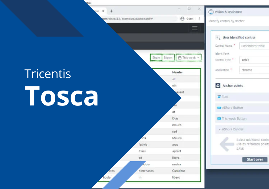Expand the This week dropdown arrow
Viewport: 269px width, 189px height.
pos(198,58)
